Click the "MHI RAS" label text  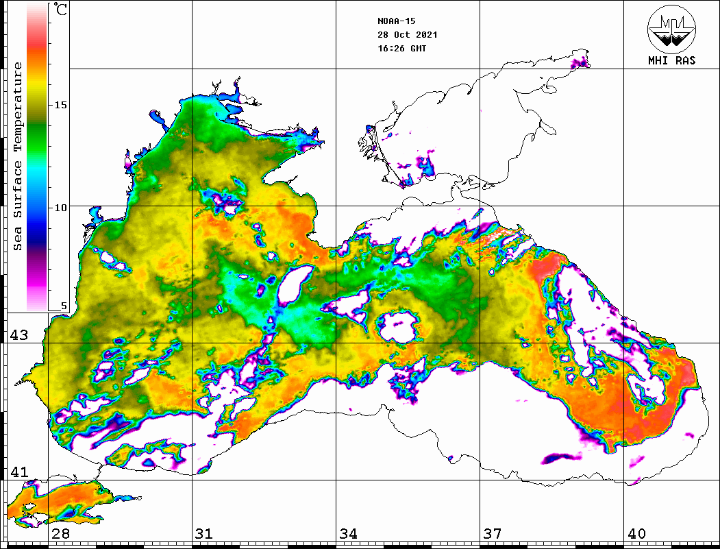pos(671,60)
